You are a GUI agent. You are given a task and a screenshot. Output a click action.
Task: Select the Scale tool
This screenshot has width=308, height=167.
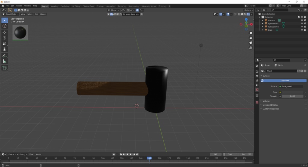tap(5, 44)
